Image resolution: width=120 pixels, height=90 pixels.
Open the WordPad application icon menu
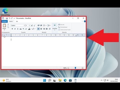[3, 18]
